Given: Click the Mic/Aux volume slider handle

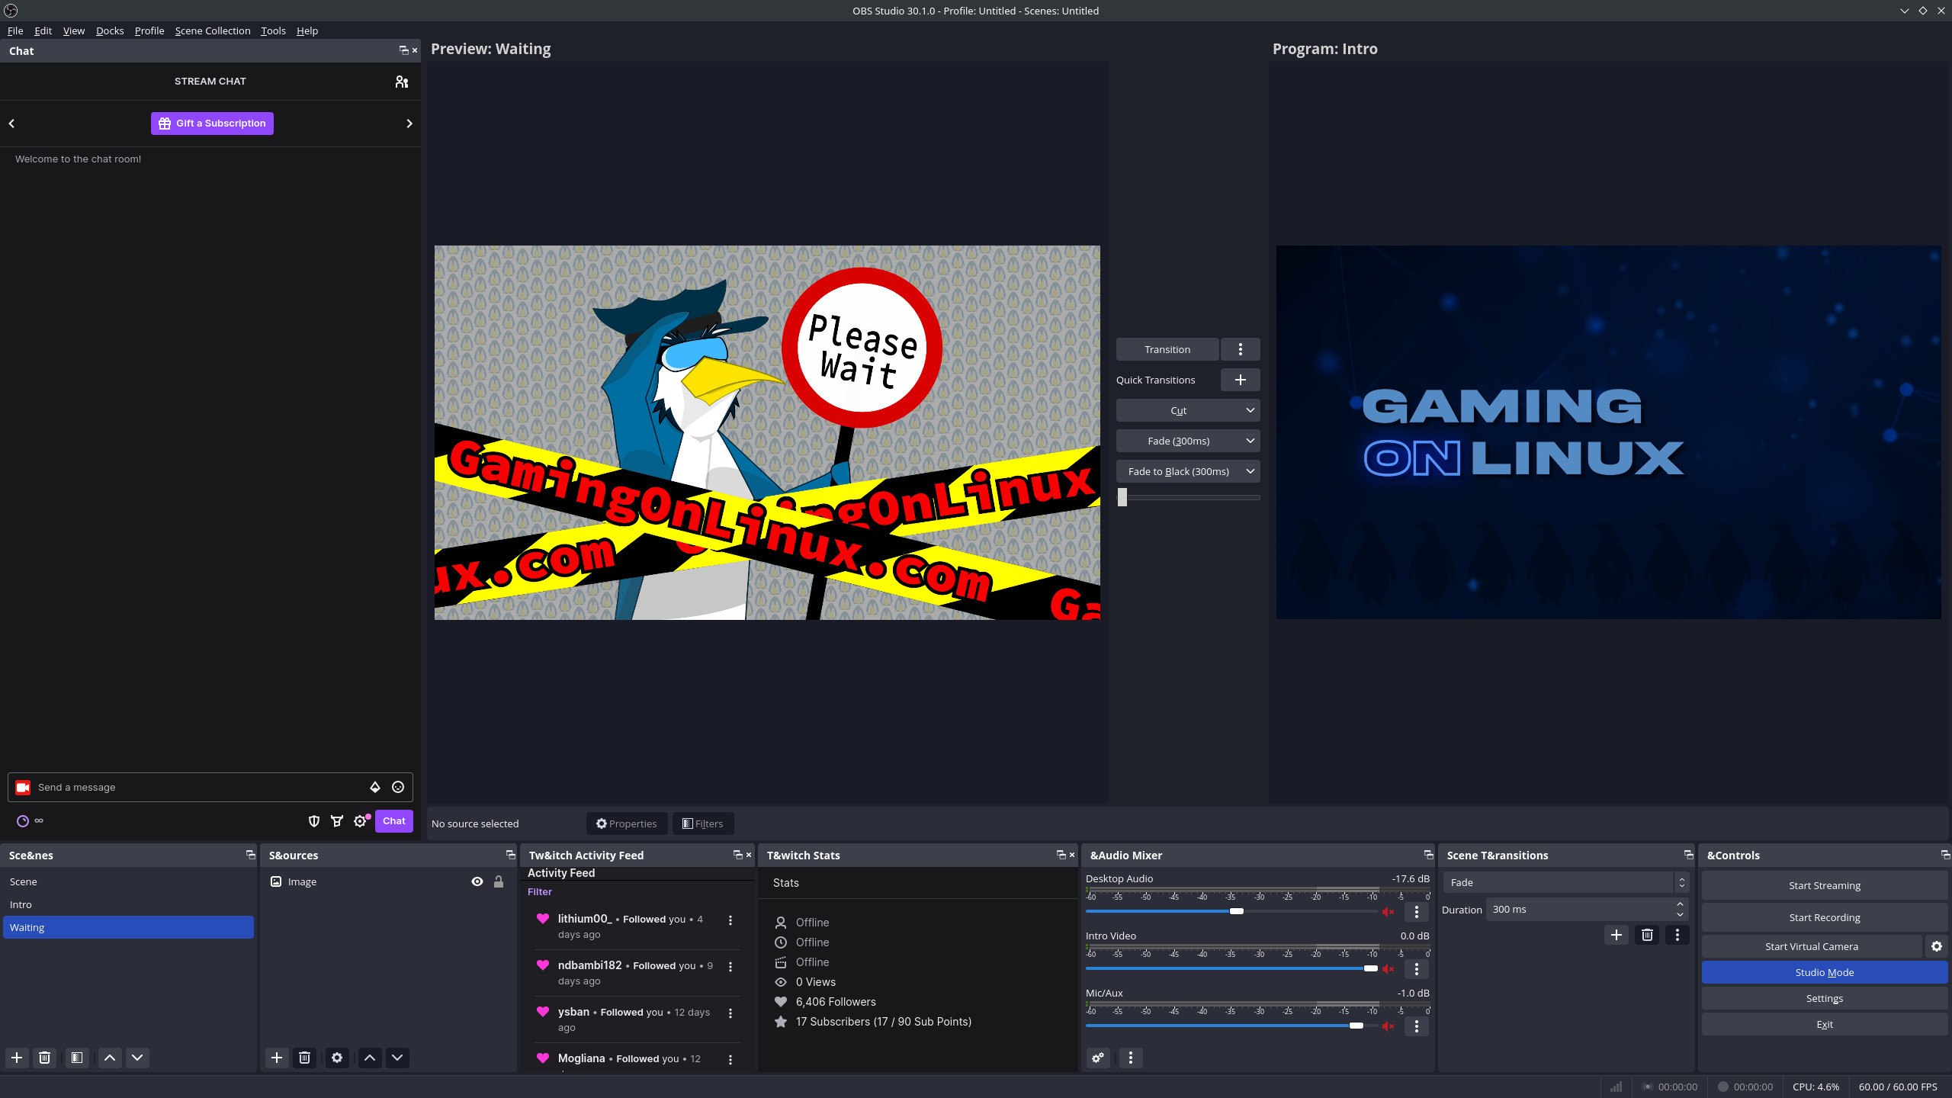Looking at the screenshot, I should 1356,1026.
